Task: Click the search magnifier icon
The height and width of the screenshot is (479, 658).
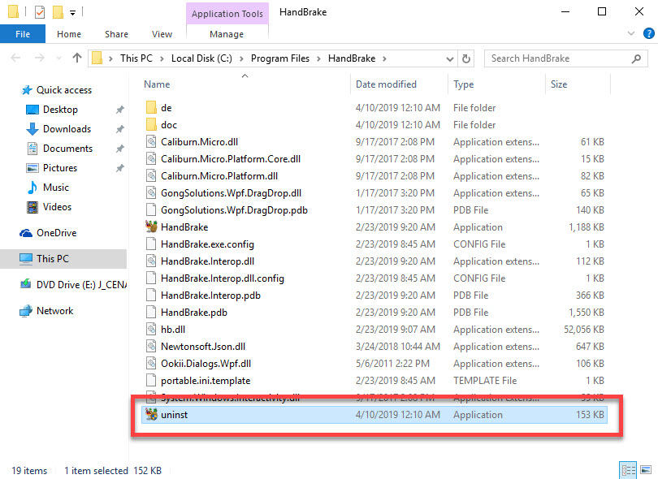Action: tap(636, 58)
